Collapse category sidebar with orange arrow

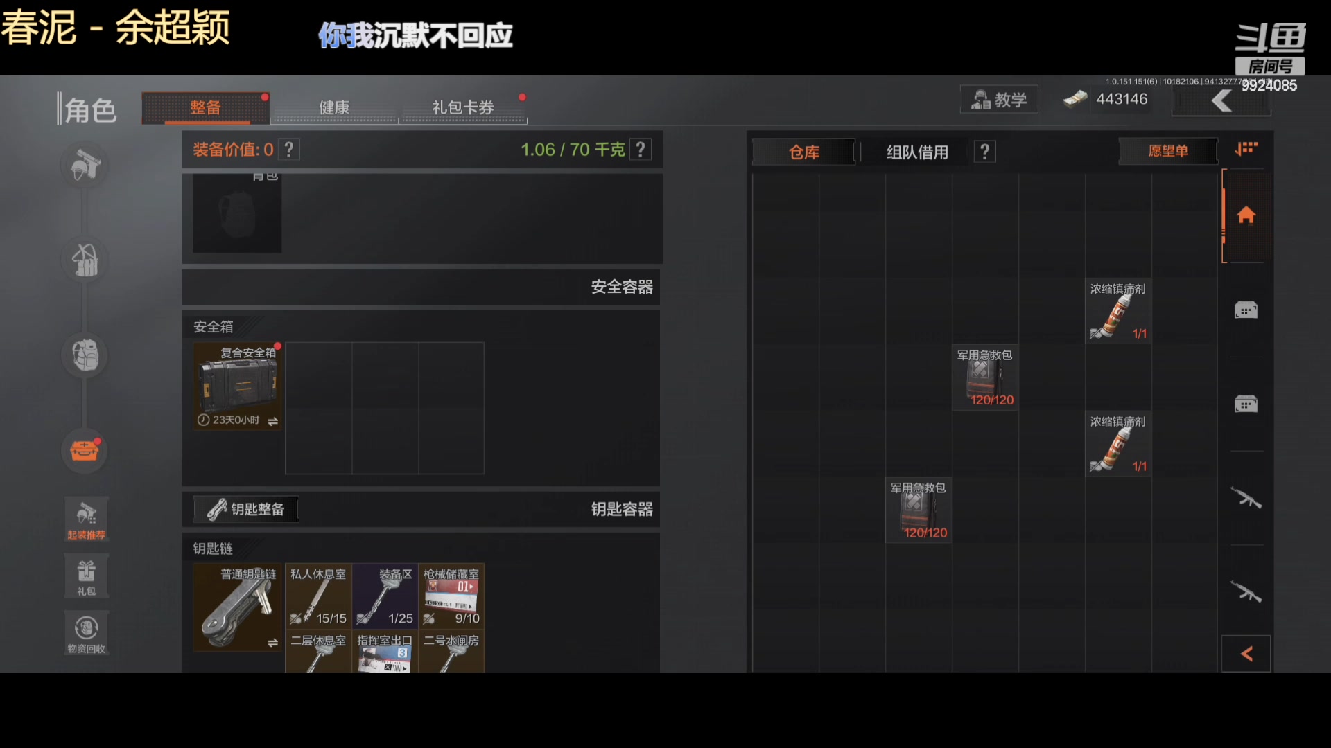click(x=1246, y=654)
